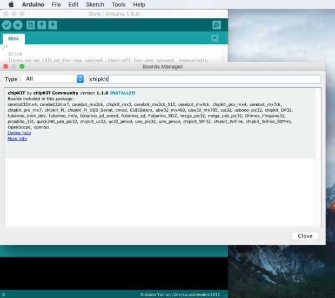Select the chipKIT package entry
335x298 pixels.
159,124
